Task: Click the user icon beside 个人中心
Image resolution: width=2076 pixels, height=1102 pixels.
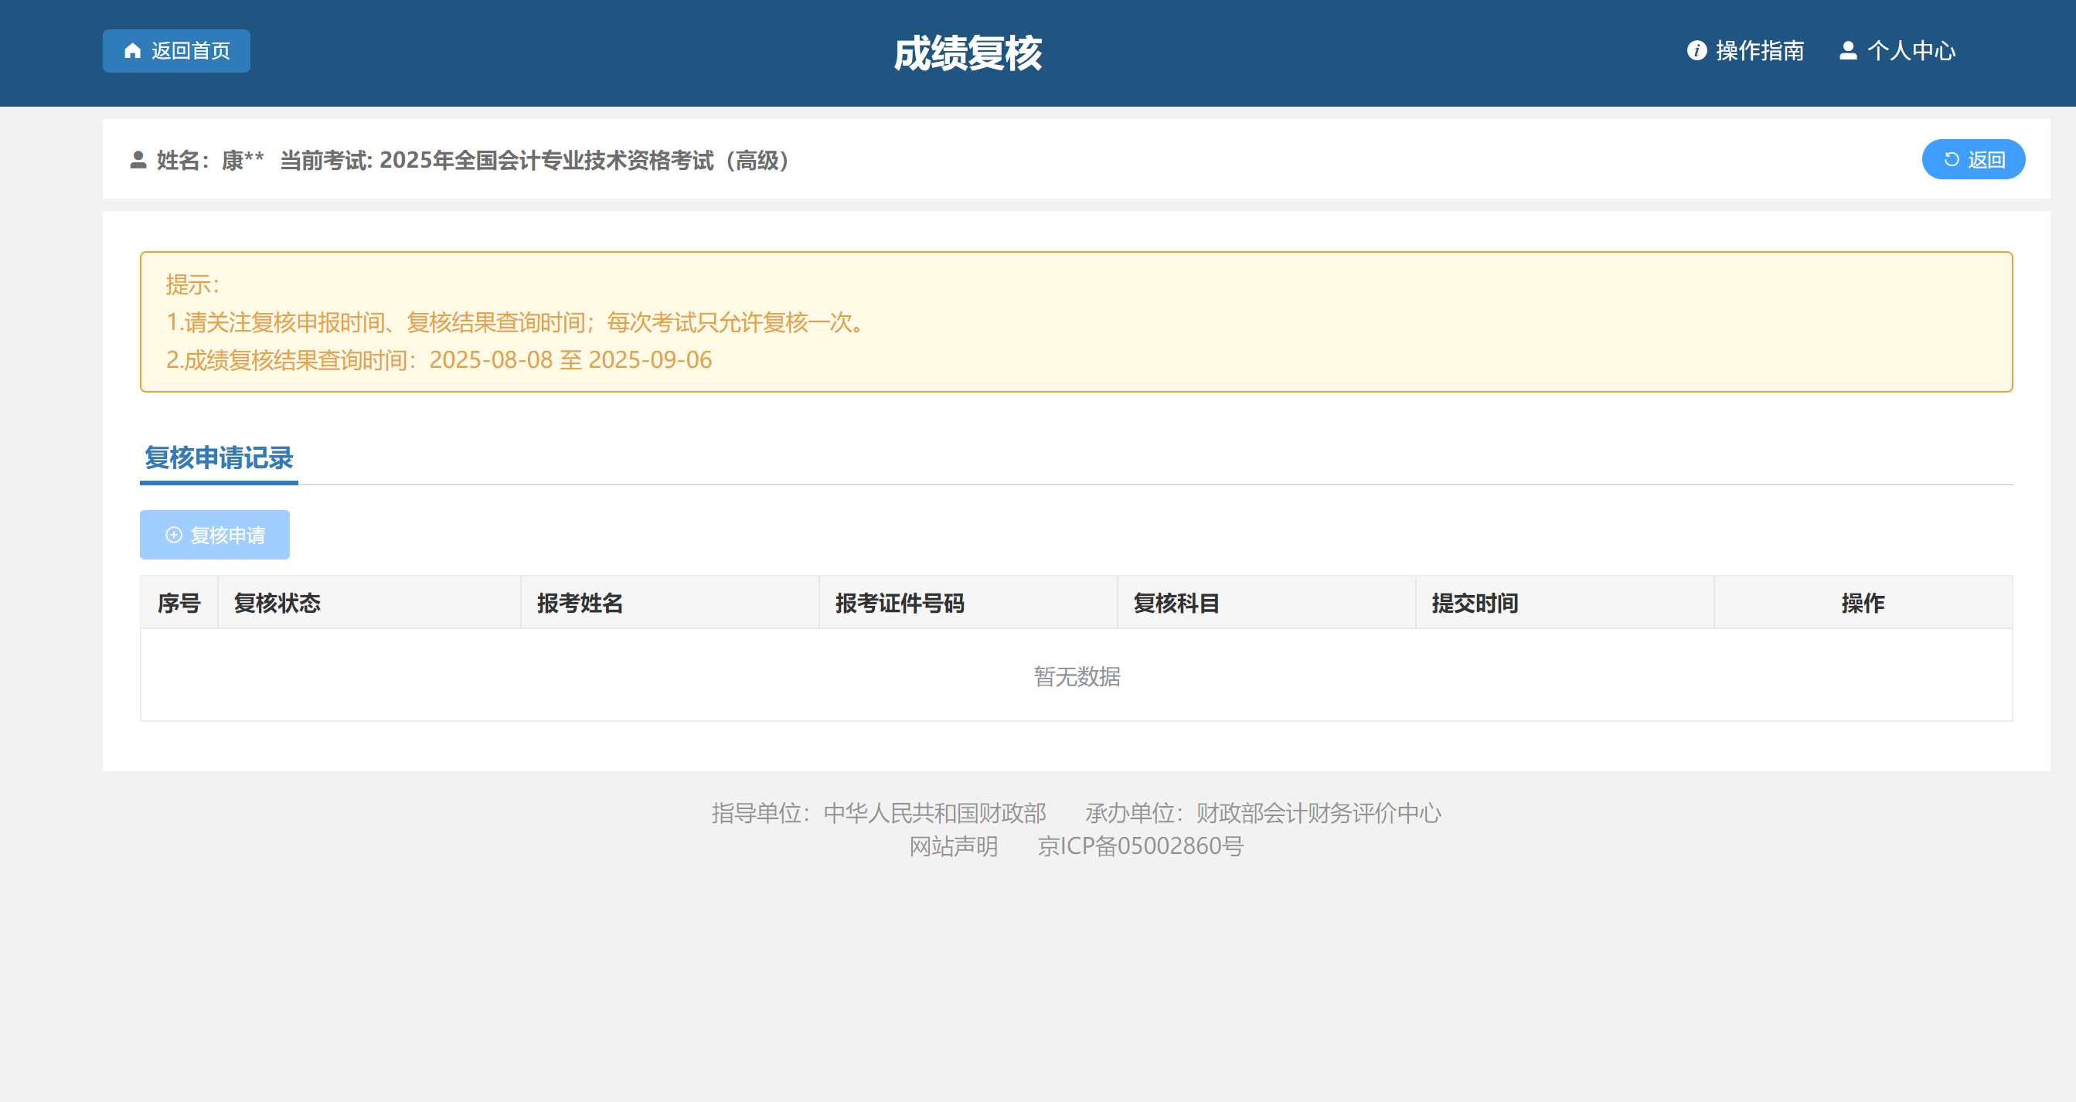Action: (1848, 51)
